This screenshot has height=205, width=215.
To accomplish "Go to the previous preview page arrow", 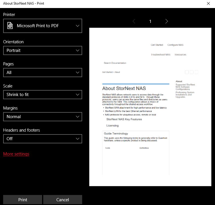I will [134, 21].
